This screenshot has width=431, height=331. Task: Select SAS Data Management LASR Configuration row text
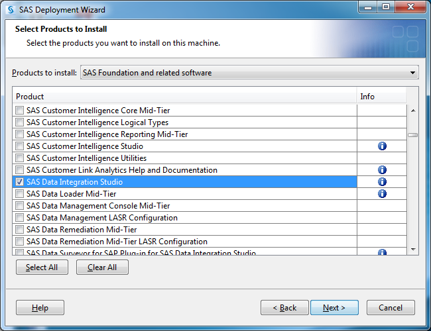[x=102, y=218]
